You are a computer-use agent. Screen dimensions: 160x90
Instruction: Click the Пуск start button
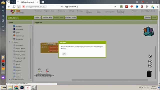coord(3,87)
